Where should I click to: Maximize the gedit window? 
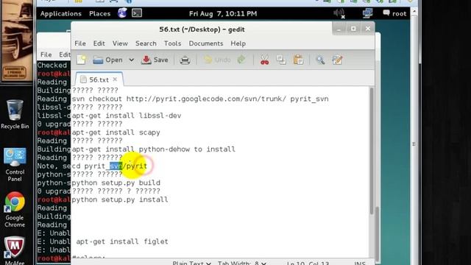click(x=353, y=29)
